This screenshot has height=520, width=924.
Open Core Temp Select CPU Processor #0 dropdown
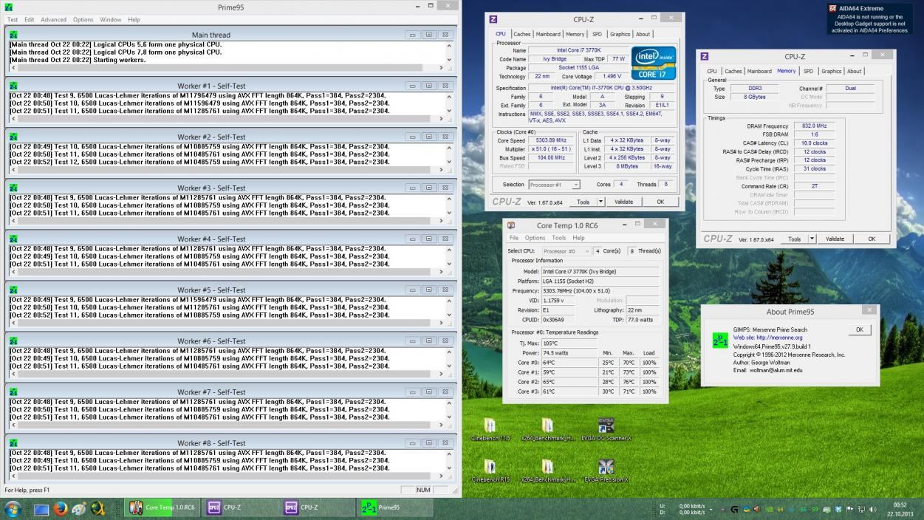(567, 251)
